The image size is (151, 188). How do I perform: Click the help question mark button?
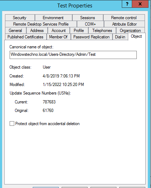coord(127,4)
